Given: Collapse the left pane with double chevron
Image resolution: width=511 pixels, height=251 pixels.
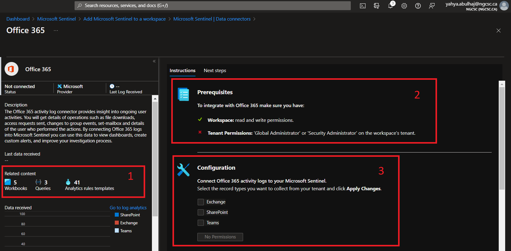Looking at the screenshot, I should point(154,61).
